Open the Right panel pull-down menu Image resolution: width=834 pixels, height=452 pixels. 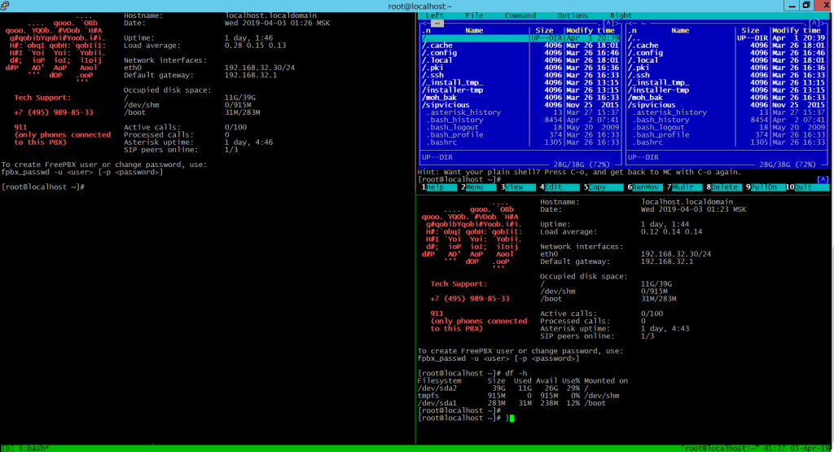pos(621,15)
